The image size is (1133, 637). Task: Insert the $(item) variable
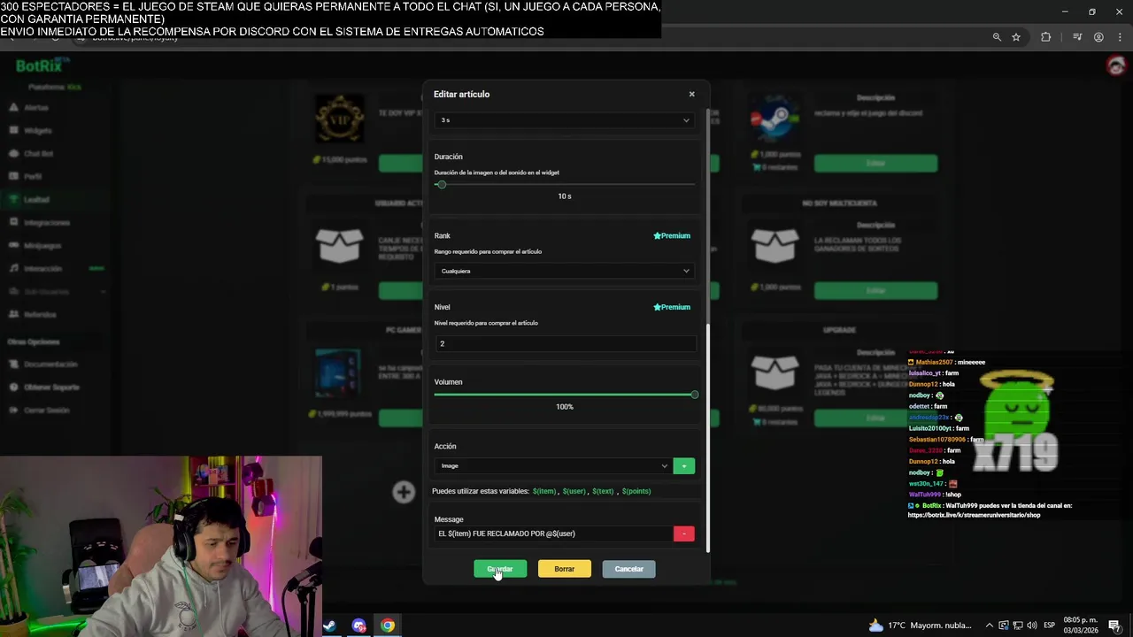click(544, 491)
